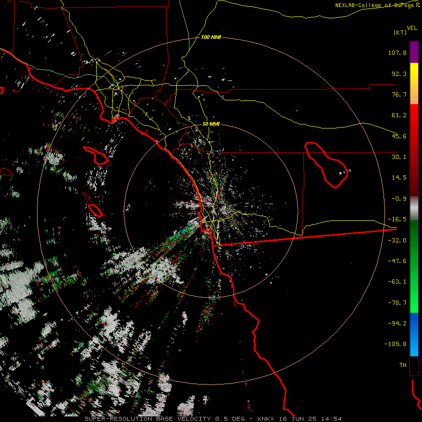422x422 pixels.
Task: Select the -78.7 legend value
Action: click(x=397, y=303)
